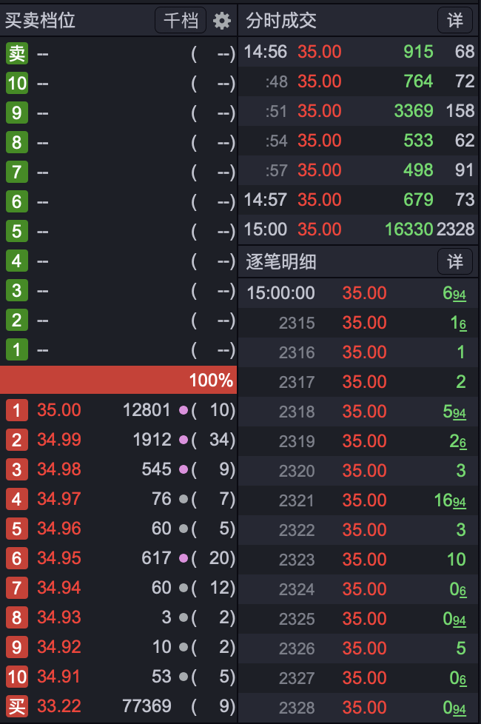
Task: Click the underlined 694 volume at 15:00:00
Action: [454, 293]
